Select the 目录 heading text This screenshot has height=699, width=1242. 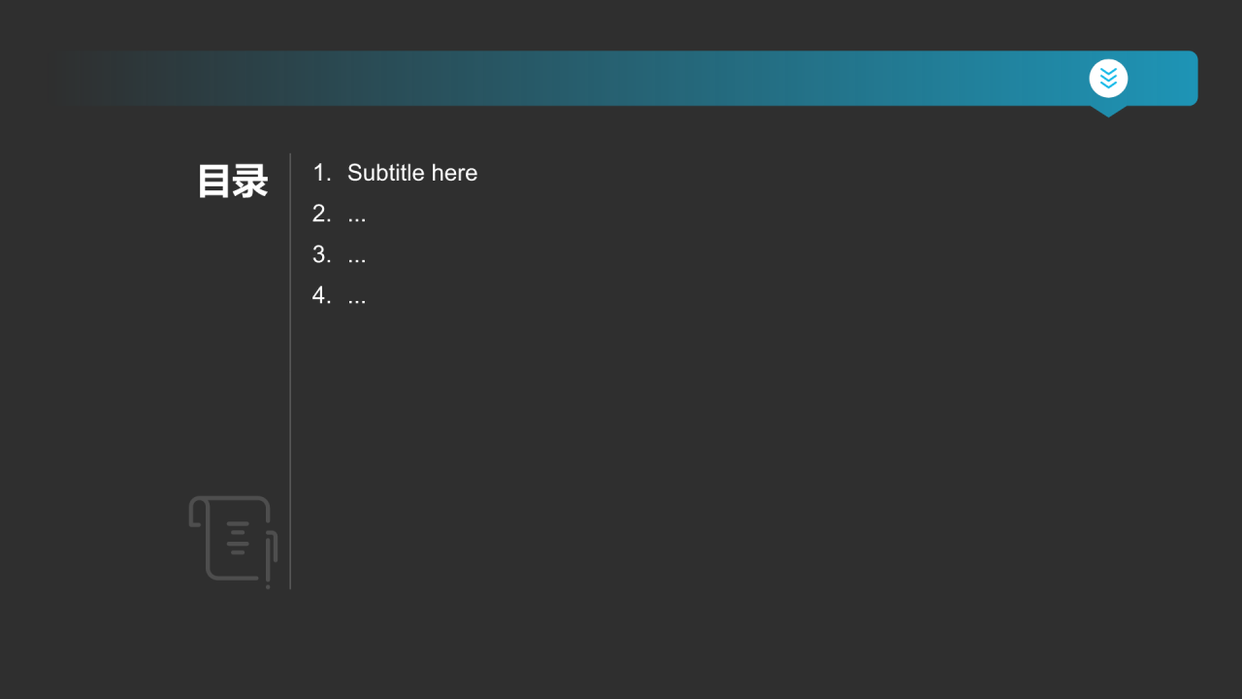[233, 182]
